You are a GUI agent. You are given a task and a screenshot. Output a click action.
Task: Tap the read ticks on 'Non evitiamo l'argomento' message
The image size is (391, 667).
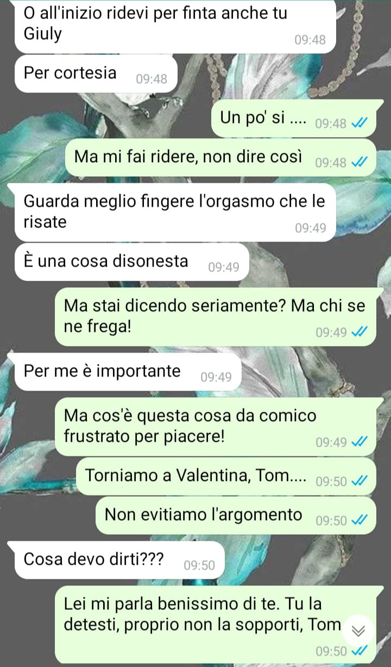359,520
